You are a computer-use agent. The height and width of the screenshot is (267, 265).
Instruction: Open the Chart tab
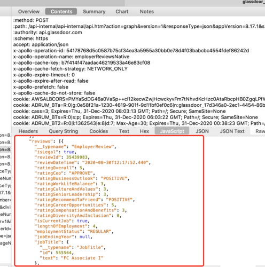122,12
